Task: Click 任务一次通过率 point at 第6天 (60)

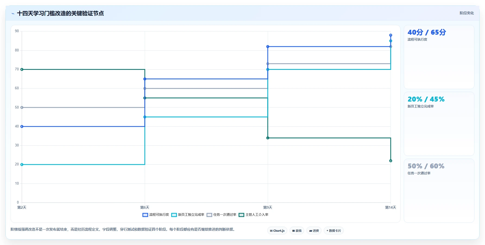Action: pos(145,89)
